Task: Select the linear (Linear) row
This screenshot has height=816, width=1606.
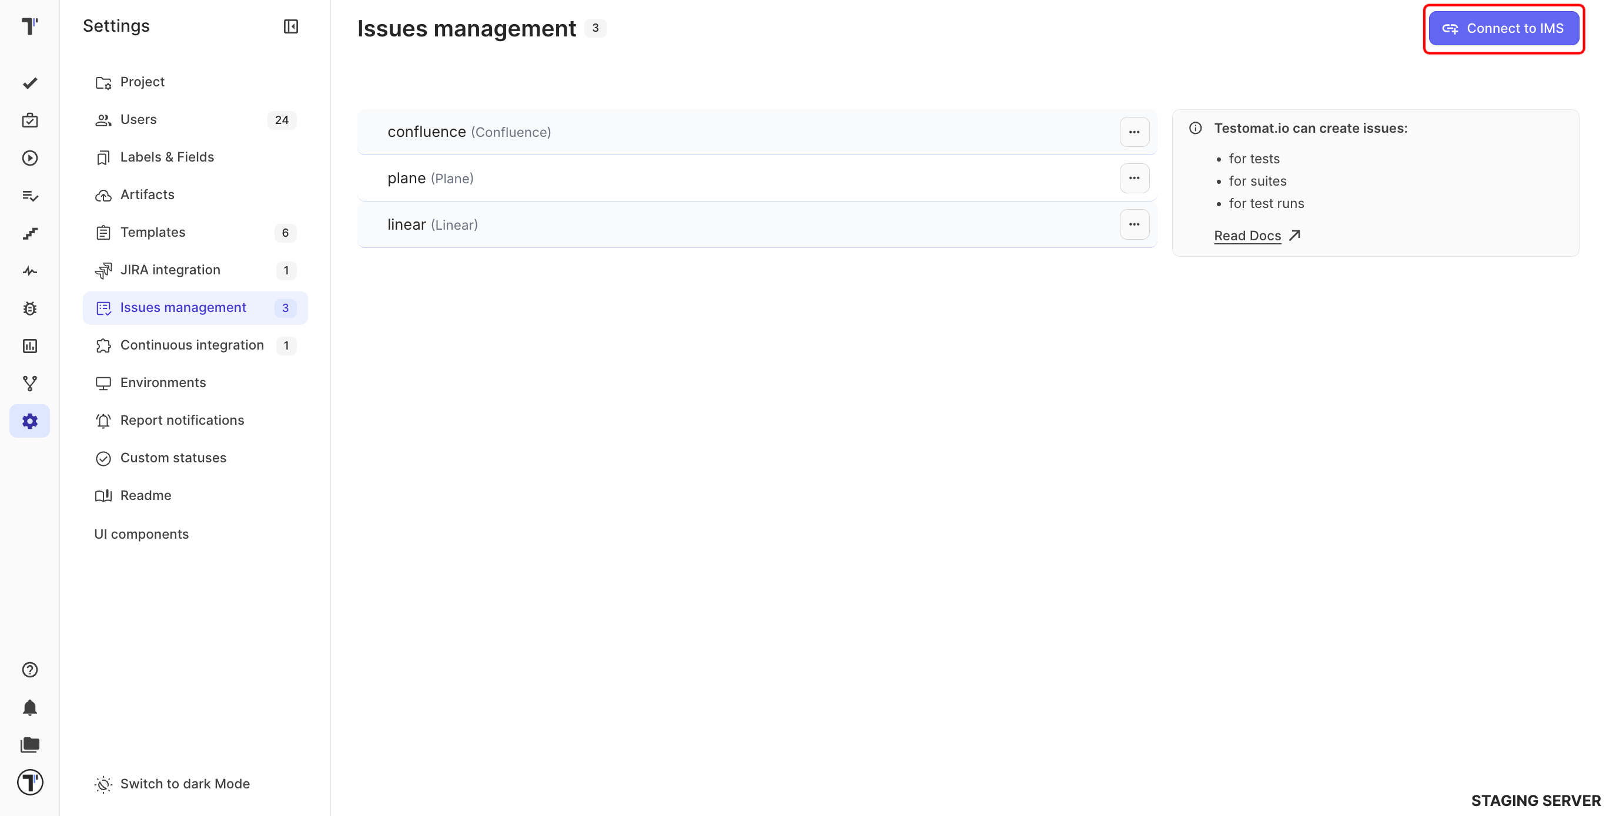Action: click(x=757, y=224)
